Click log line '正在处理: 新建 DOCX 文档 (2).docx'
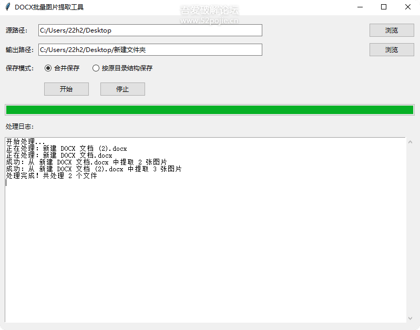The image size is (420, 330). pyautogui.click(x=66, y=149)
